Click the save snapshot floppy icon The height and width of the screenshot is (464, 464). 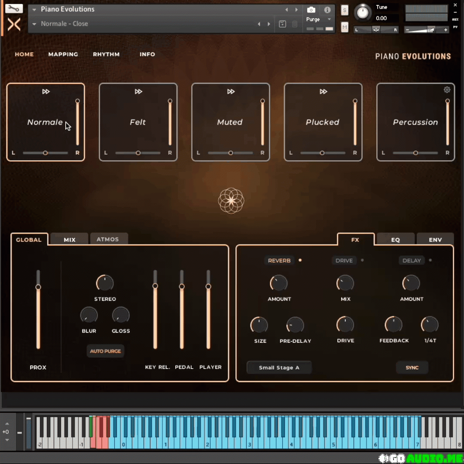(282, 24)
